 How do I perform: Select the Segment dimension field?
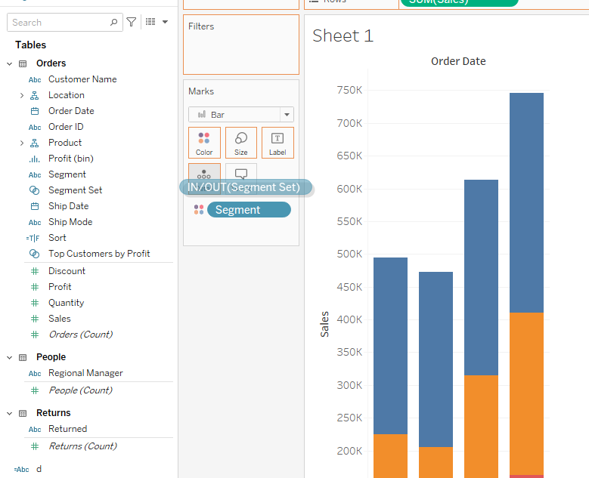[67, 174]
